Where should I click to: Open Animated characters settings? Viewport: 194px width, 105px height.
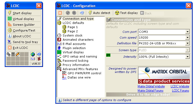pyautogui.click(x=78, y=40)
